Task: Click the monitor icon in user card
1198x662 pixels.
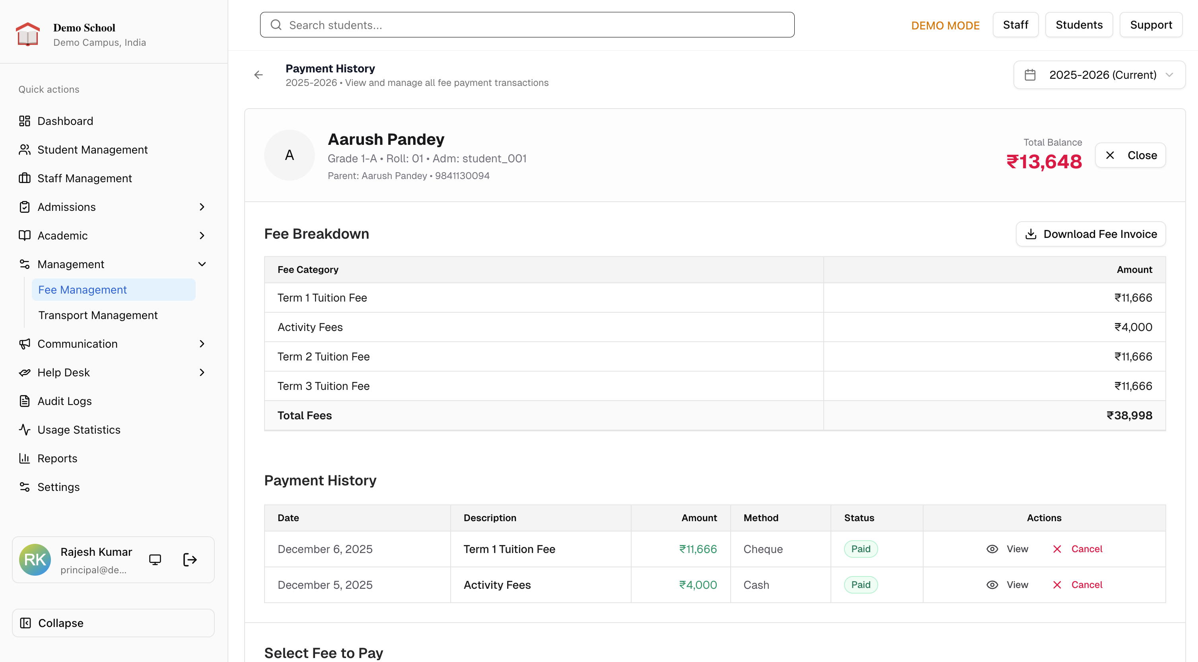Action: pos(155,559)
